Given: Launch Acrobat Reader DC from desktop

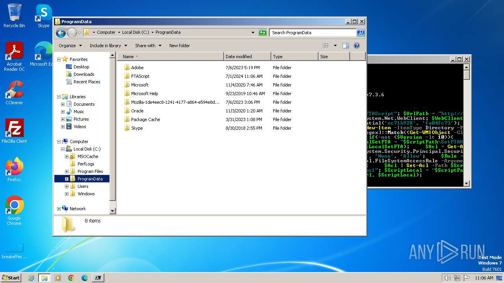Looking at the screenshot, I should tap(14, 56).
